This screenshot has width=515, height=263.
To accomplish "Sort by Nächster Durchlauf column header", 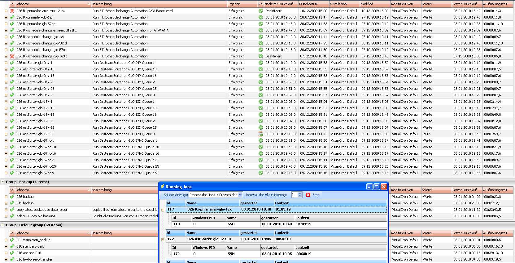I will coord(280,4).
